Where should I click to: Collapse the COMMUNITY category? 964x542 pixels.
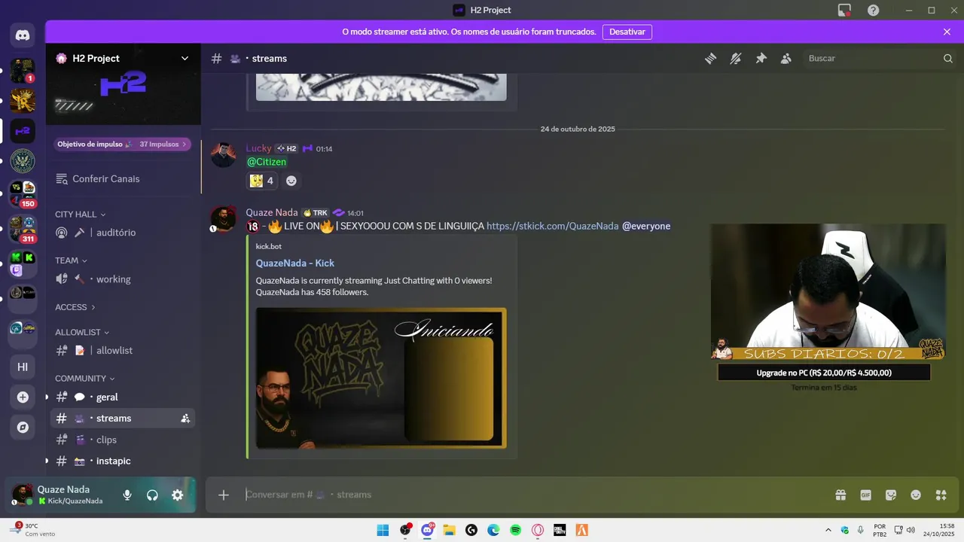pos(85,379)
